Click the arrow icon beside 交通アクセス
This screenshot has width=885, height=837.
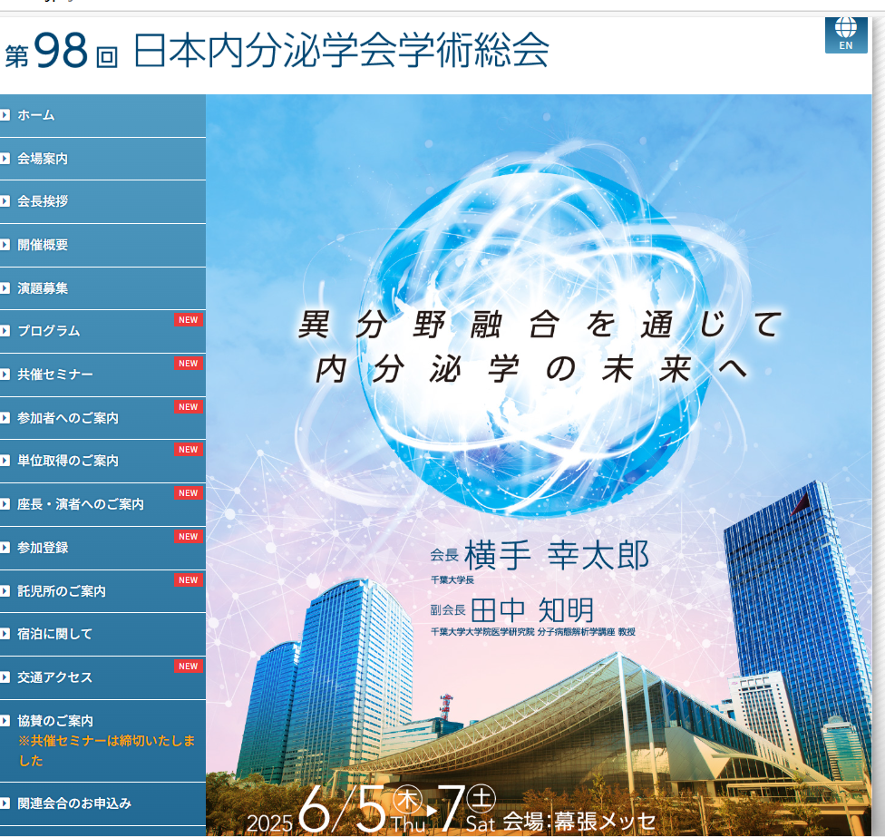tap(5, 677)
